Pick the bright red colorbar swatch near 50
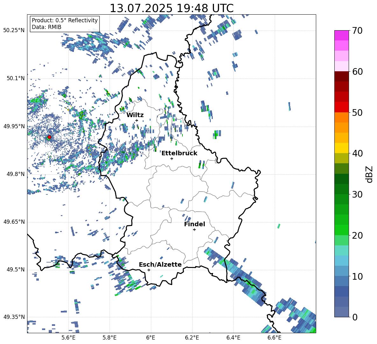 (x=341, y=107)
